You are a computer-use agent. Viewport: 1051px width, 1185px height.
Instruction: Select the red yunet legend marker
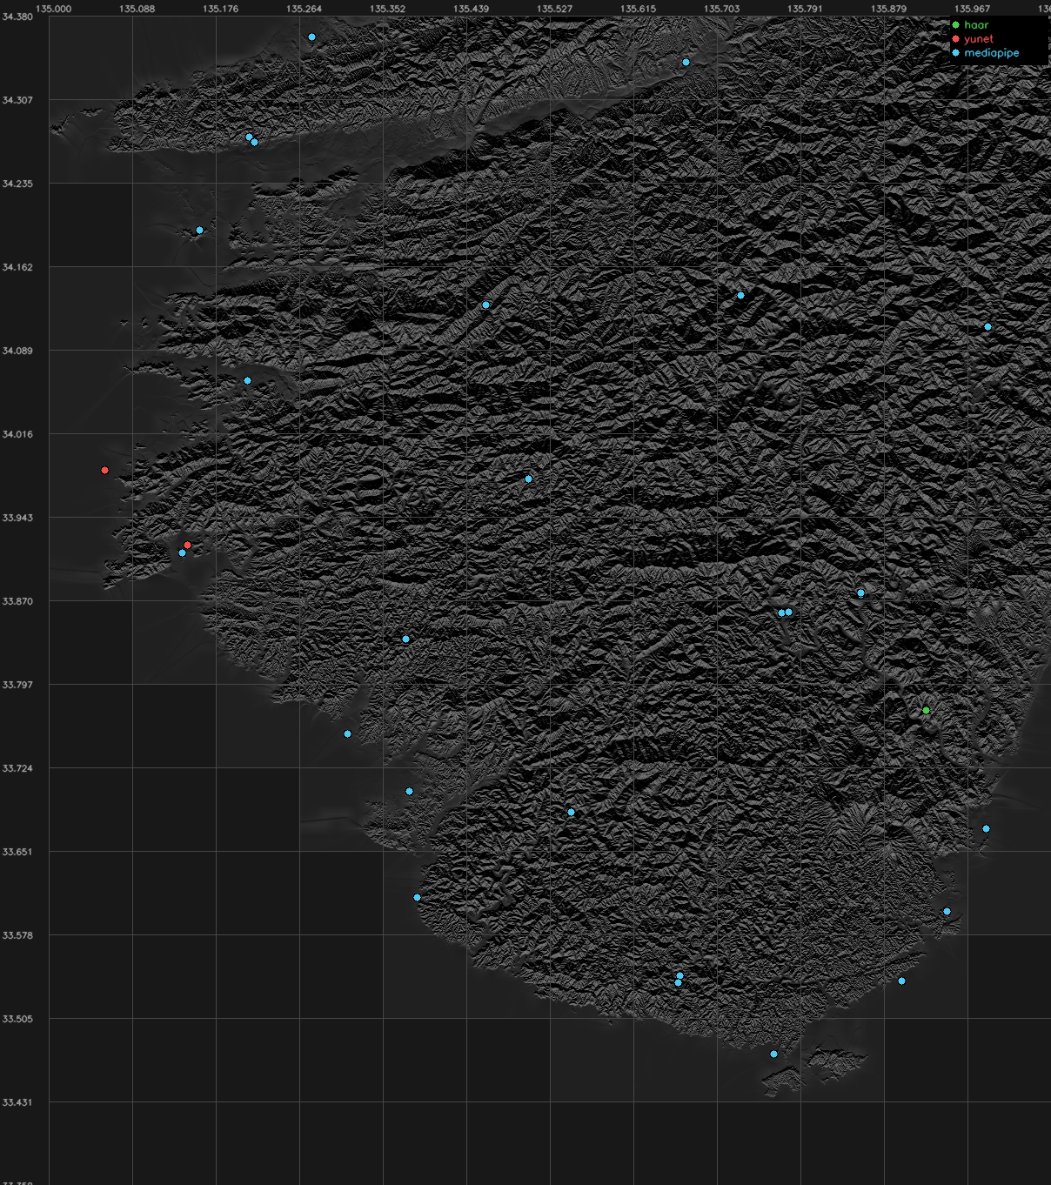point(955,39)
